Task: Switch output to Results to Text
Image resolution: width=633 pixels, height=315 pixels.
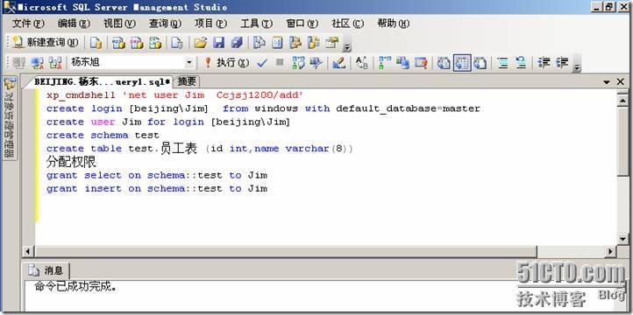Action: [445, 62]
